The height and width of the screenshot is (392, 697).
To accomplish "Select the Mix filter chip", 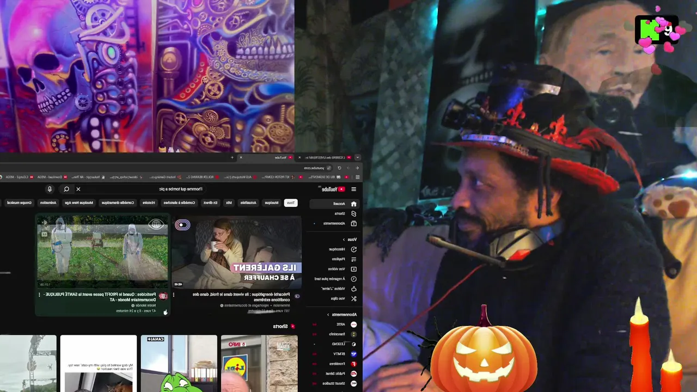I will click(x=229, y=203).
